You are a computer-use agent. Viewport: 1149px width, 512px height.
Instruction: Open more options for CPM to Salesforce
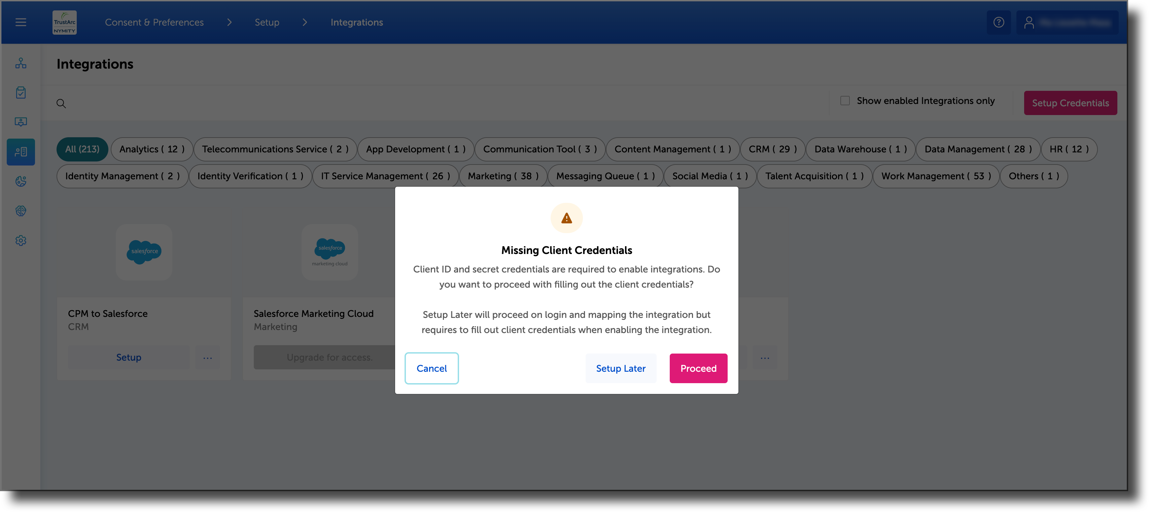[207, 358]
